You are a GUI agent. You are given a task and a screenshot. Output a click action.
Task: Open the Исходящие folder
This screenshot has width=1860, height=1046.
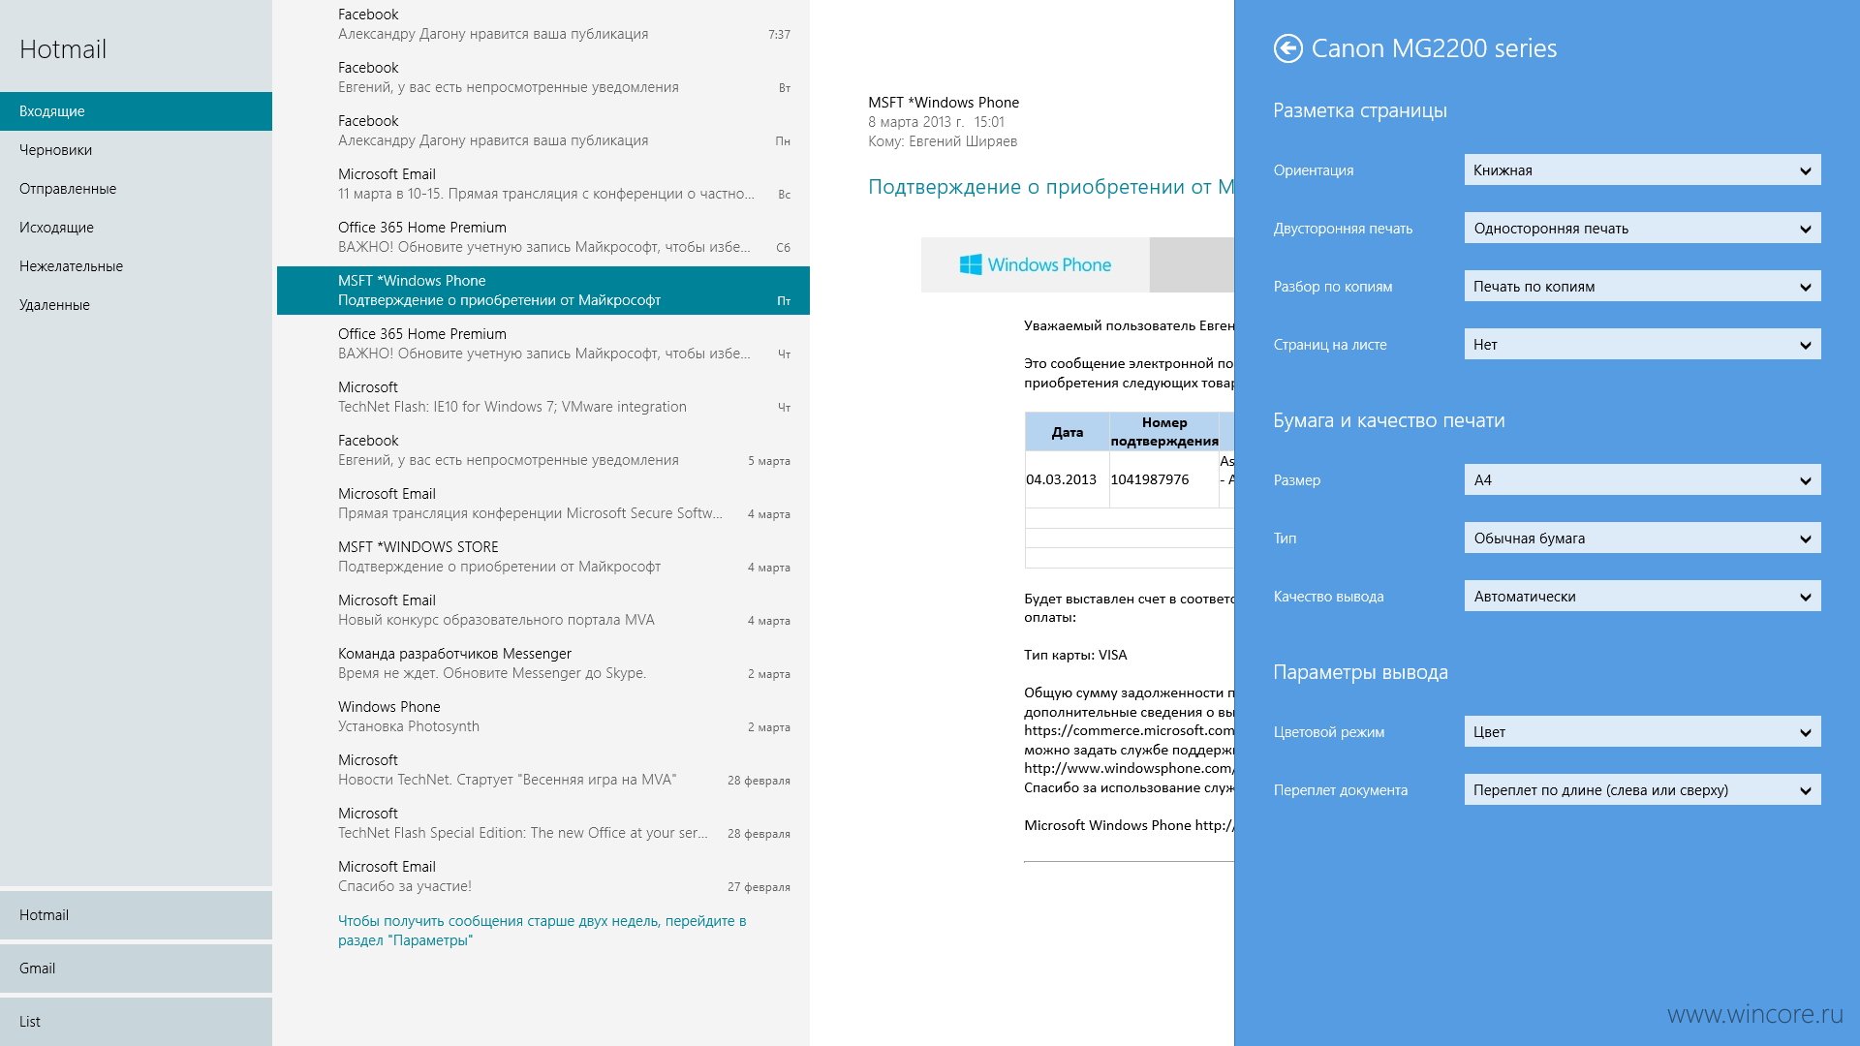136,228
